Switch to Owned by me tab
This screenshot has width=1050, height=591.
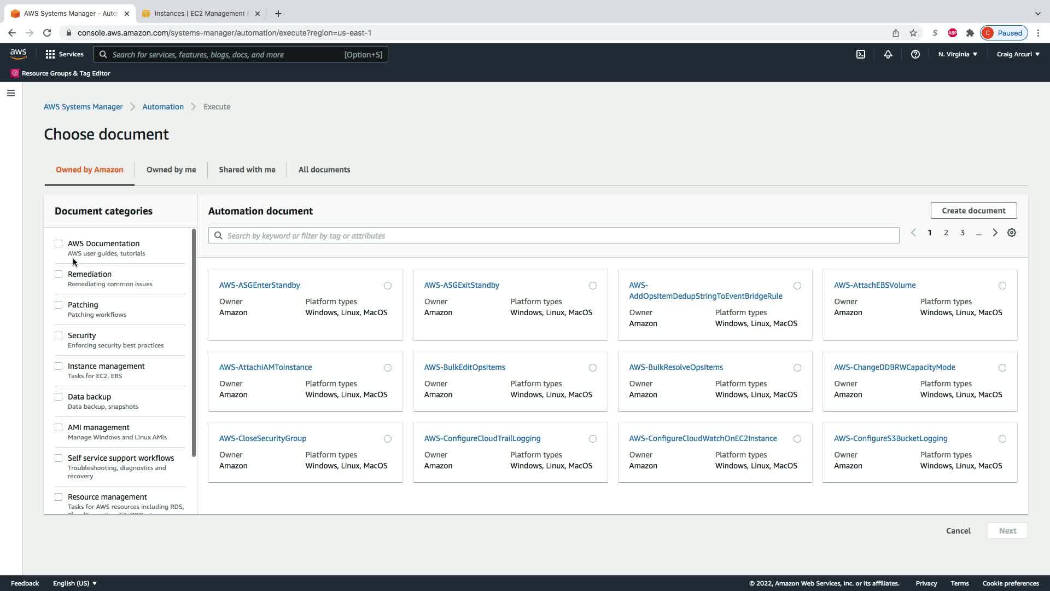[x=171, y=170]
